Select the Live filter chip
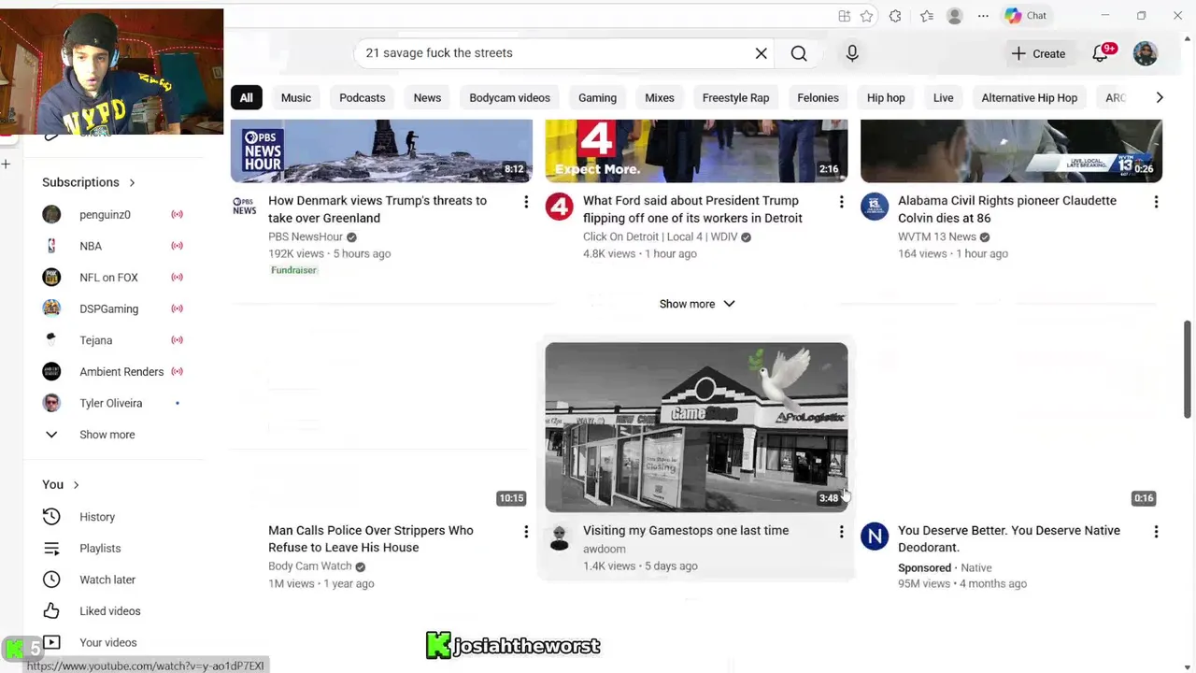The image size is (1196, 673). tap(943, 97)
